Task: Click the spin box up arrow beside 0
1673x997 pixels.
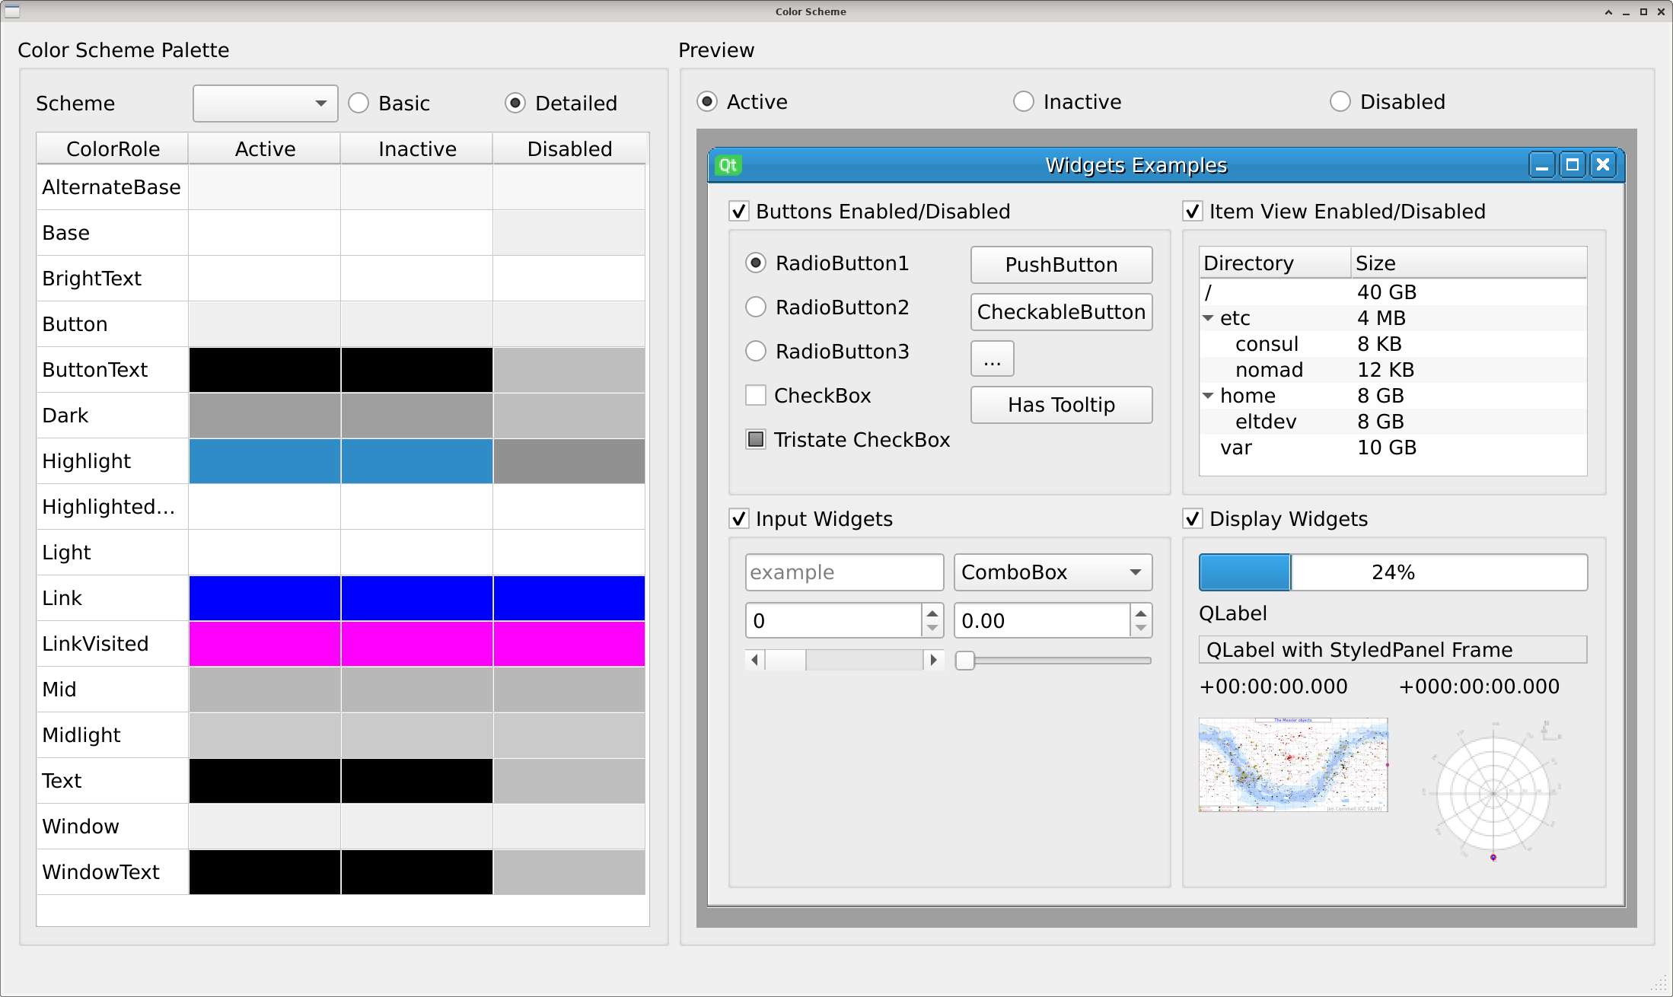Action: click(x=932, y=613)
